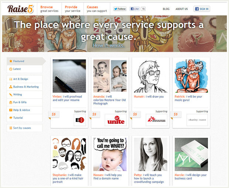Click the Raise5 logo

[x=21, y=9]
